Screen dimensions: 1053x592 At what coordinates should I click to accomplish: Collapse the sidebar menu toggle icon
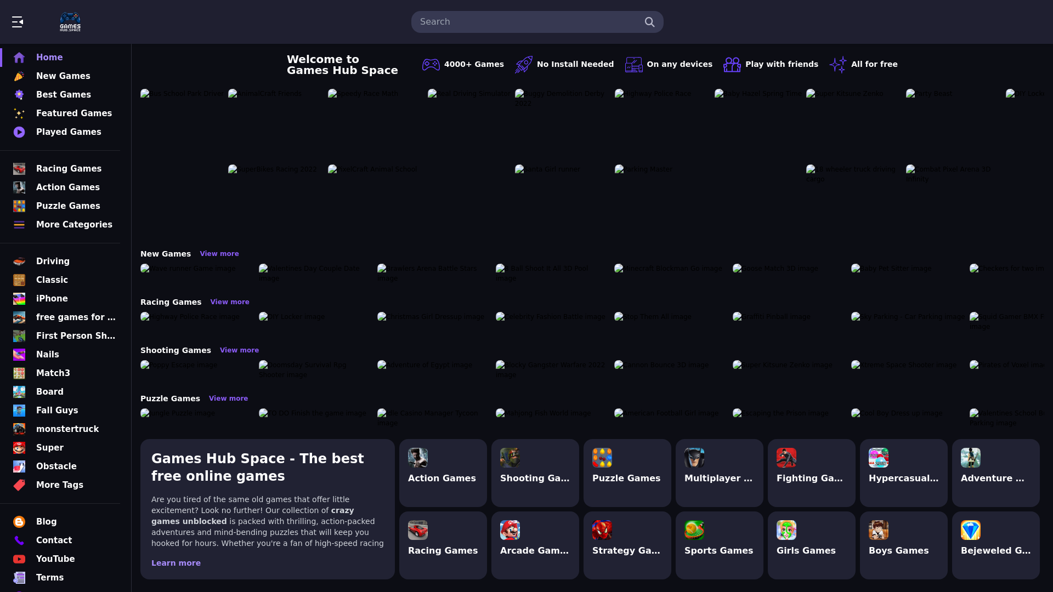(x=18, y=22)
